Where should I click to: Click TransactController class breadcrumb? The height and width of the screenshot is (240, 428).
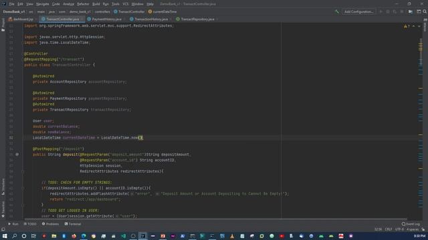pos(129,12)
